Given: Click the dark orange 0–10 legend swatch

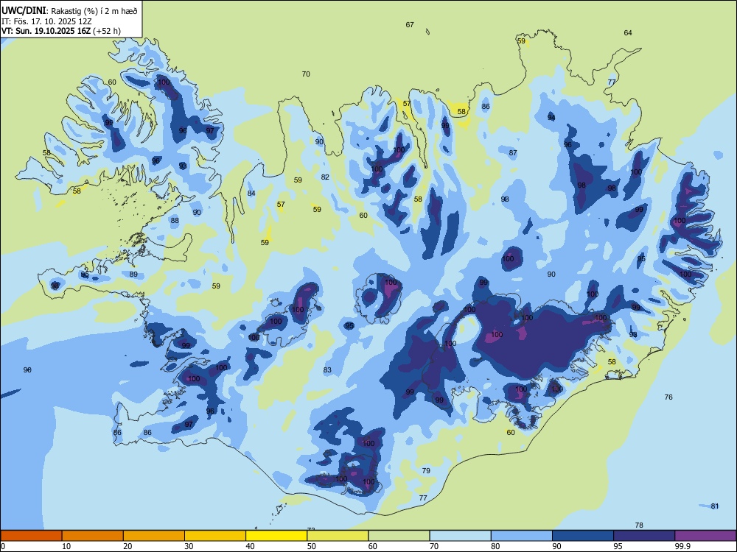Looking at the screenshot, I should [31, 536].
